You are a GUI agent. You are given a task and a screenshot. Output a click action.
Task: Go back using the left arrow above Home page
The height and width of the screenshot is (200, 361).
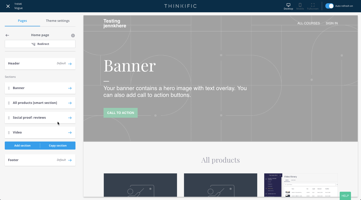7,35
